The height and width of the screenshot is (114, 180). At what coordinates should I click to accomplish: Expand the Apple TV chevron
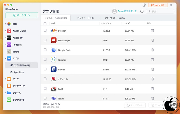point(5,37)
